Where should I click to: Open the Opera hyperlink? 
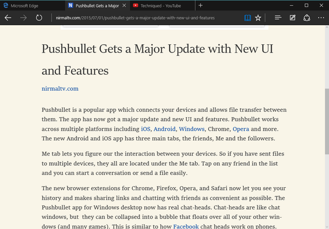point(241,129)
